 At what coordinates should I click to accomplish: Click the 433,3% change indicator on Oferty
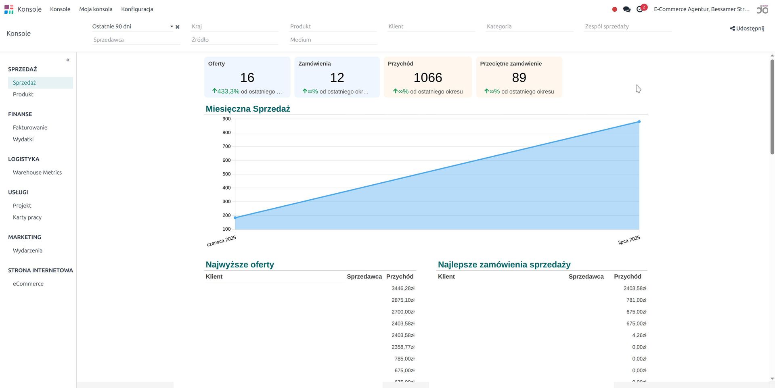[x=226, y=92]
